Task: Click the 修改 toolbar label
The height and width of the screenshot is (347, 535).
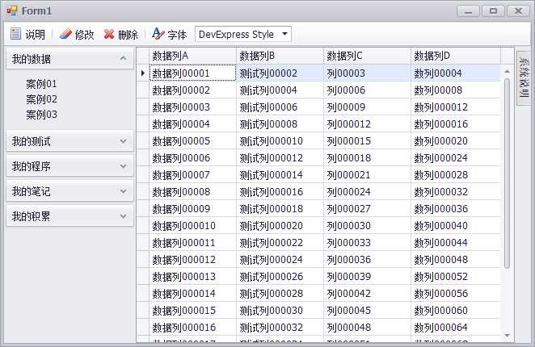Action: 84,34
